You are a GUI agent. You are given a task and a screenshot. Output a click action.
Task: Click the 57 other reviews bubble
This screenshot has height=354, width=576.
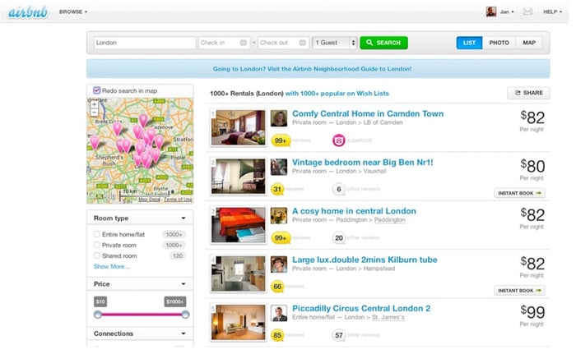[x=339, y=335]
